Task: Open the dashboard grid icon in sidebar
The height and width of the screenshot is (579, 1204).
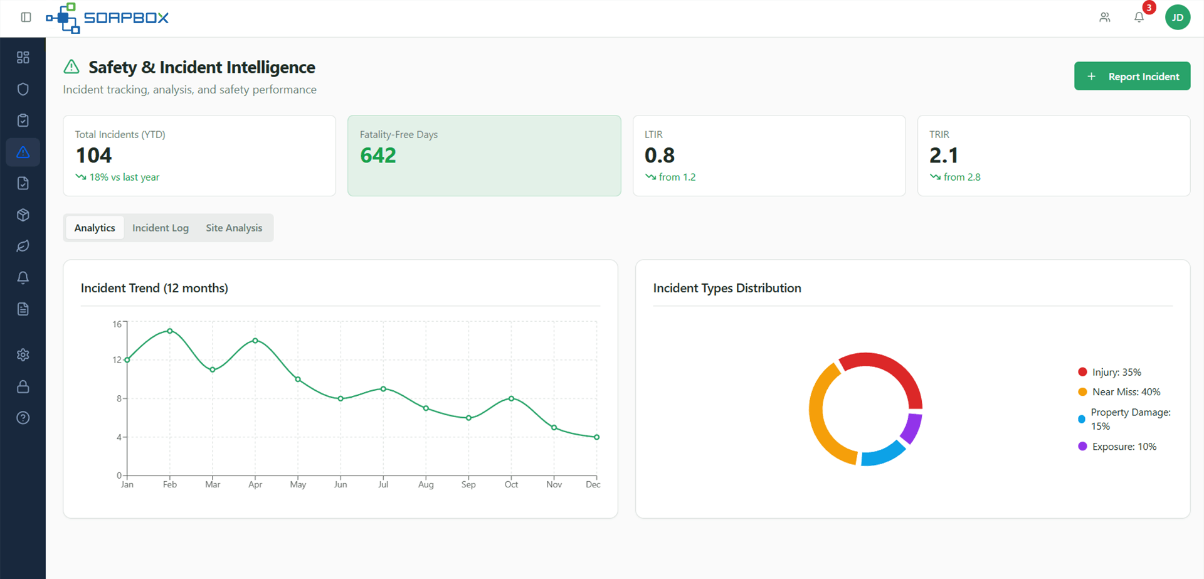Action: (x=23, y=58)
